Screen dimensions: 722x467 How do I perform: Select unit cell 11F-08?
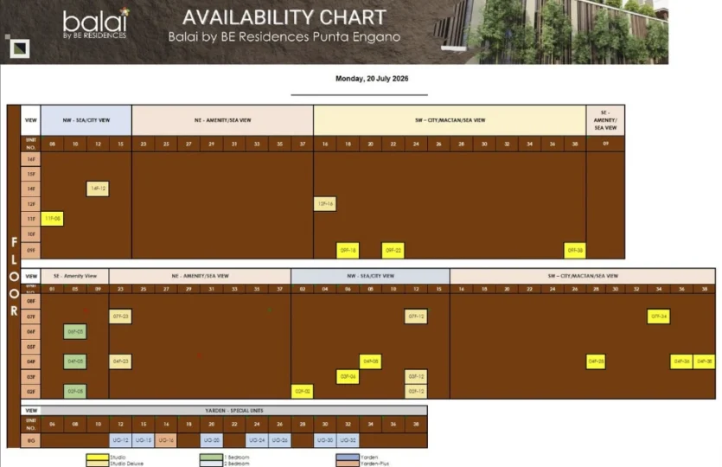pyautogui.click(x=52, y=219)
